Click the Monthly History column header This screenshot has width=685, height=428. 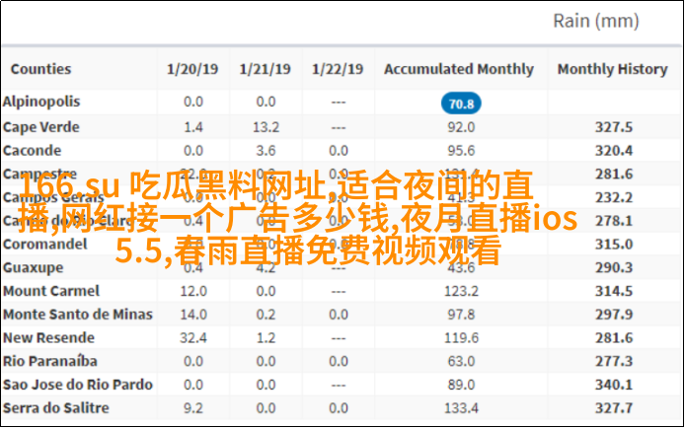click(613, 69)
